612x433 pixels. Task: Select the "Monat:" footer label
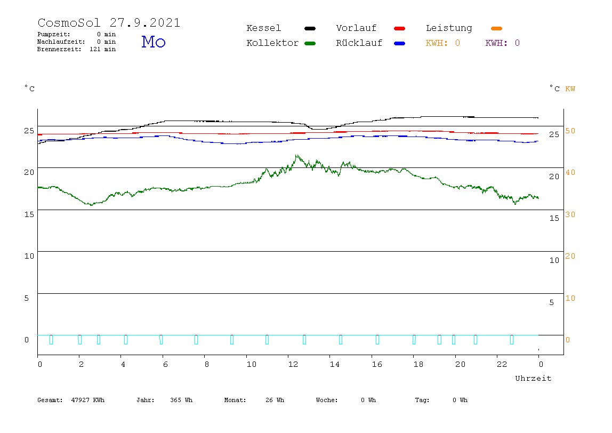click(x=235, y=400)
